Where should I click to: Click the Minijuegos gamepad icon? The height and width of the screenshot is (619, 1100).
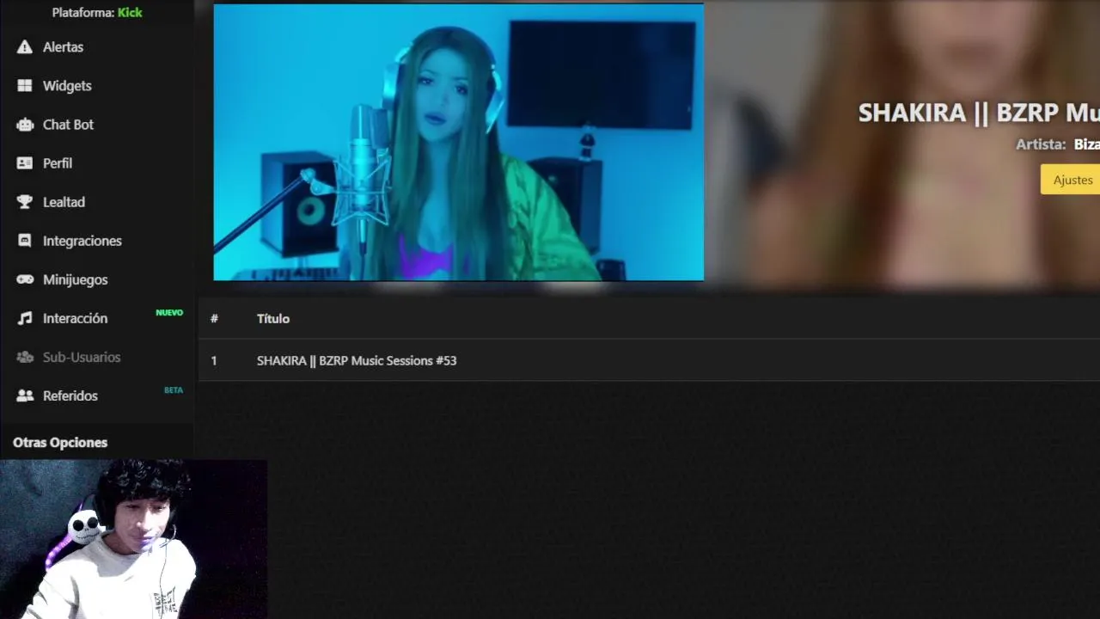pyautogui.click(x=25, y=279)
